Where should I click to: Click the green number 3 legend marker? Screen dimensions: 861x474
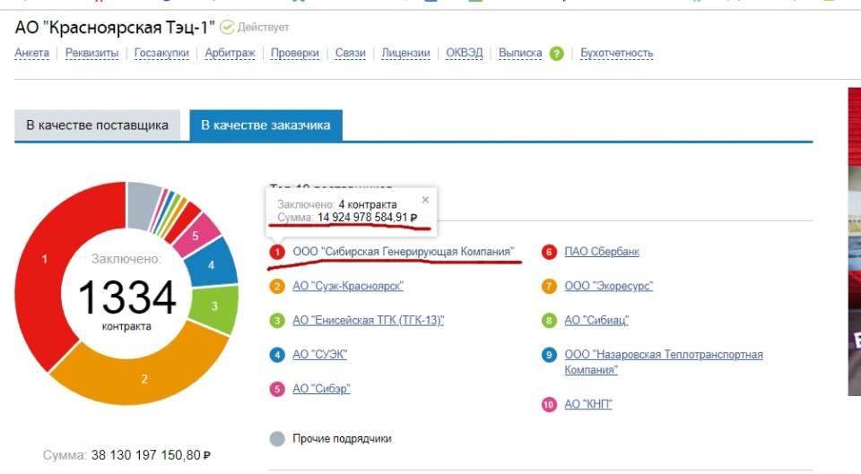pyautogui.click(x=277, y=321)
